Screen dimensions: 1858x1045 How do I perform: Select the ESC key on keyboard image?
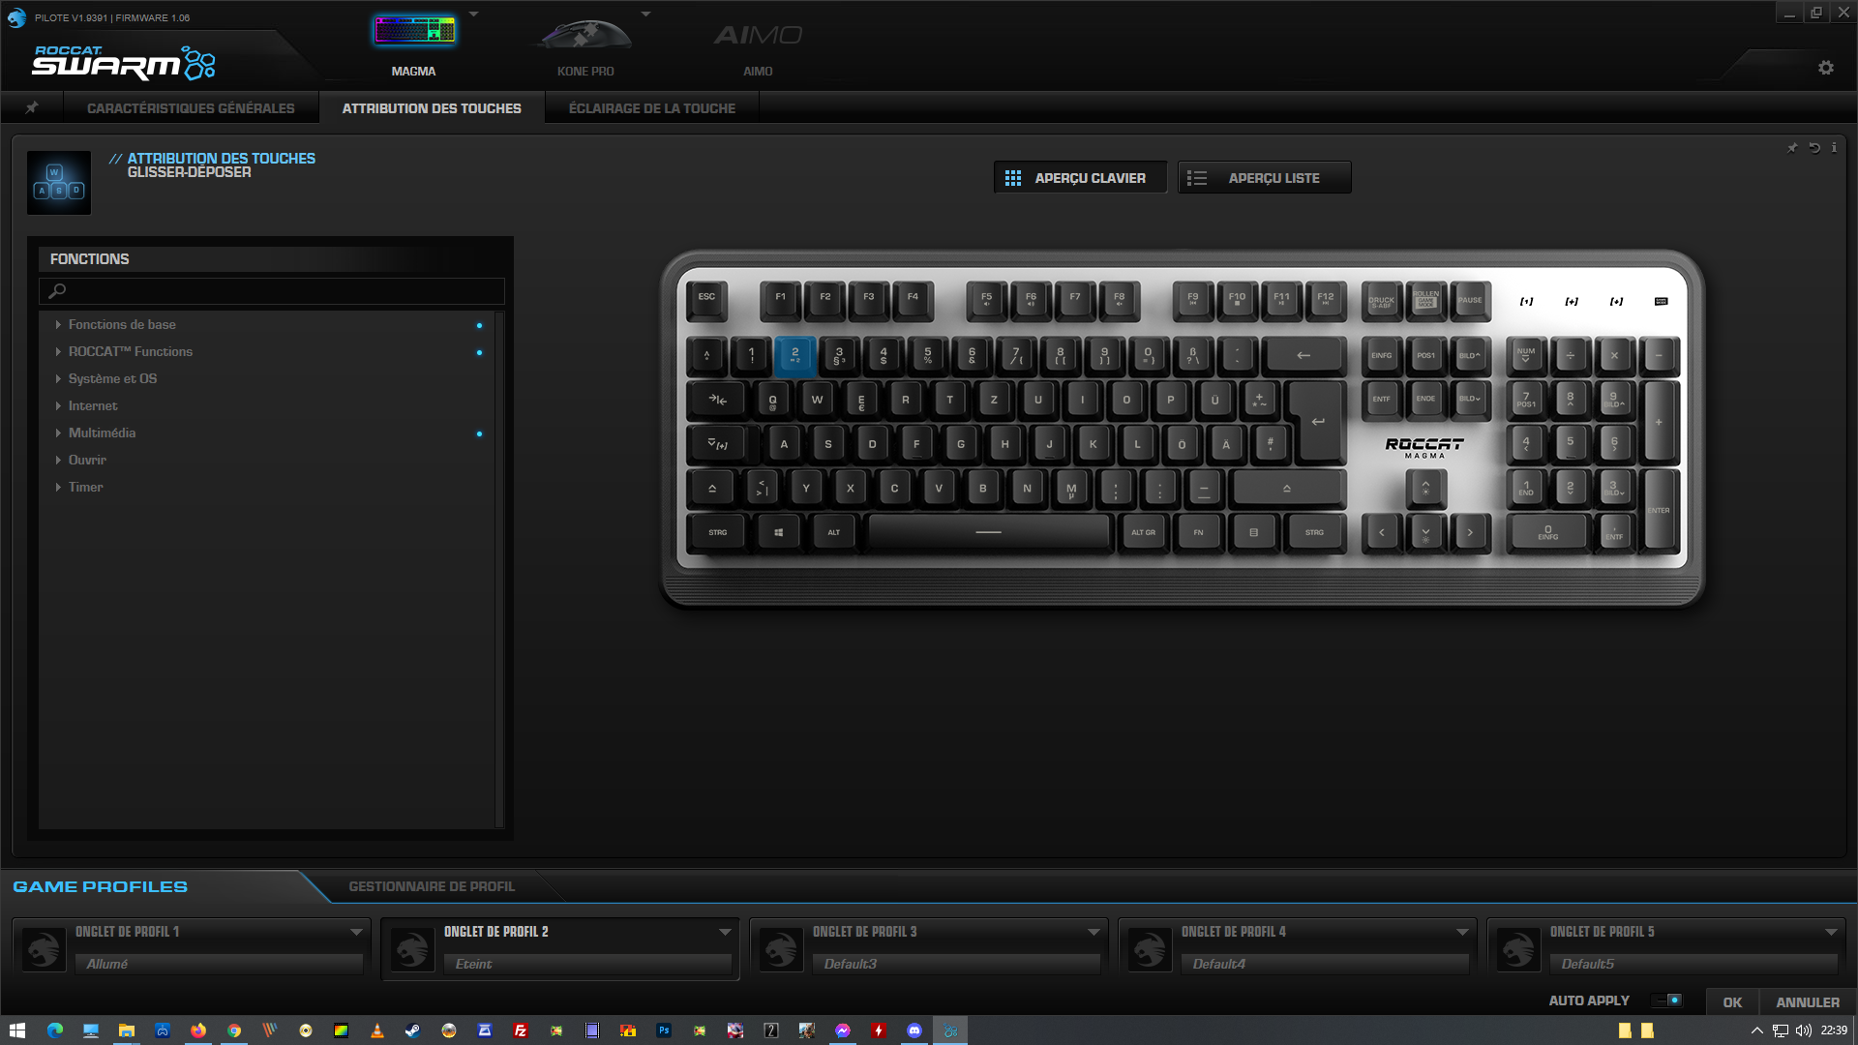point(706,299)
